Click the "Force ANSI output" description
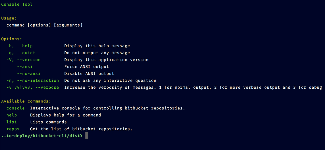Screen dimensions: 325x150 [86, 67]
